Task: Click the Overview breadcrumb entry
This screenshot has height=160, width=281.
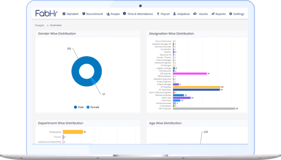Action: [x=56, y=25]
